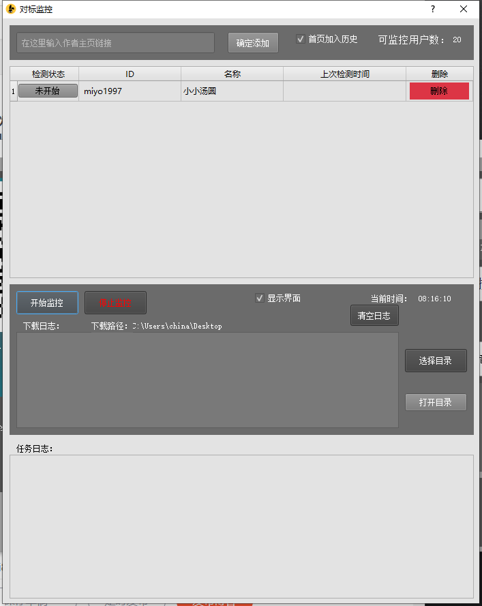482x606 pixels.
Task: Delete the miyo1997 row with red 删除 button
Action: coord(439,91)
